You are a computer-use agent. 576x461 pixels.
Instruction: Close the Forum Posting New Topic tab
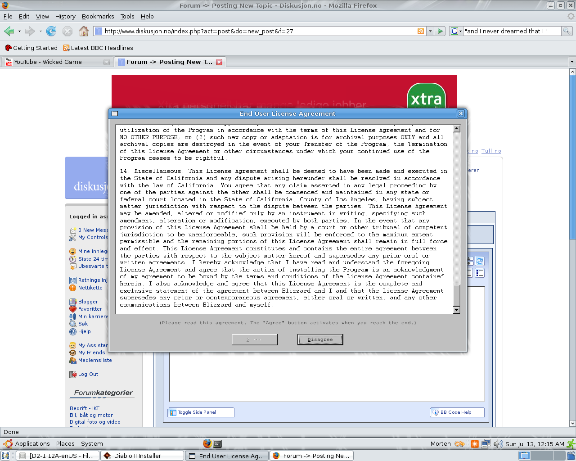pos(219,62)
